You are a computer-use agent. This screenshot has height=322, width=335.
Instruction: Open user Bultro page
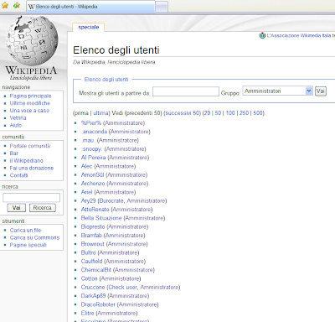coord(88,252)
